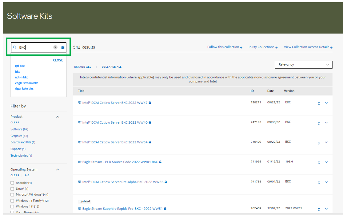347x220 pixels.
Task: Check the Android* operating system filter
Action: coord(12,183)
